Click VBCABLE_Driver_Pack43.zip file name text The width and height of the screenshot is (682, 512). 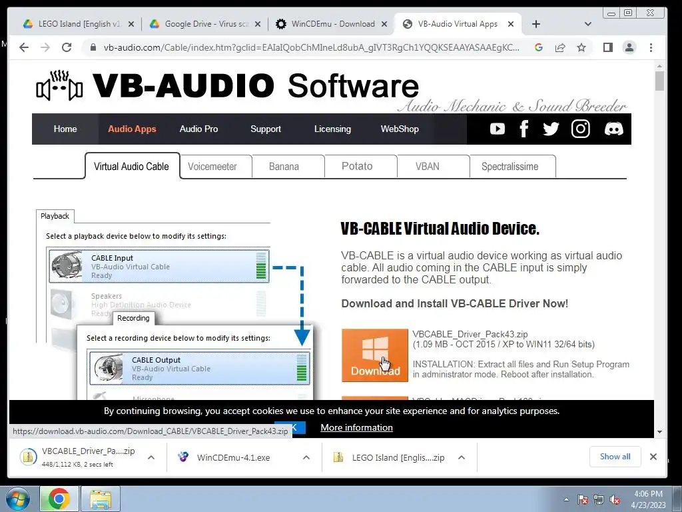470,335
